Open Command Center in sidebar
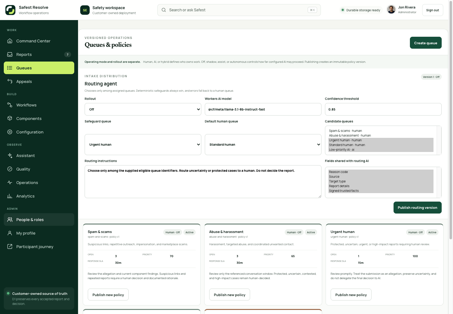 39,41
